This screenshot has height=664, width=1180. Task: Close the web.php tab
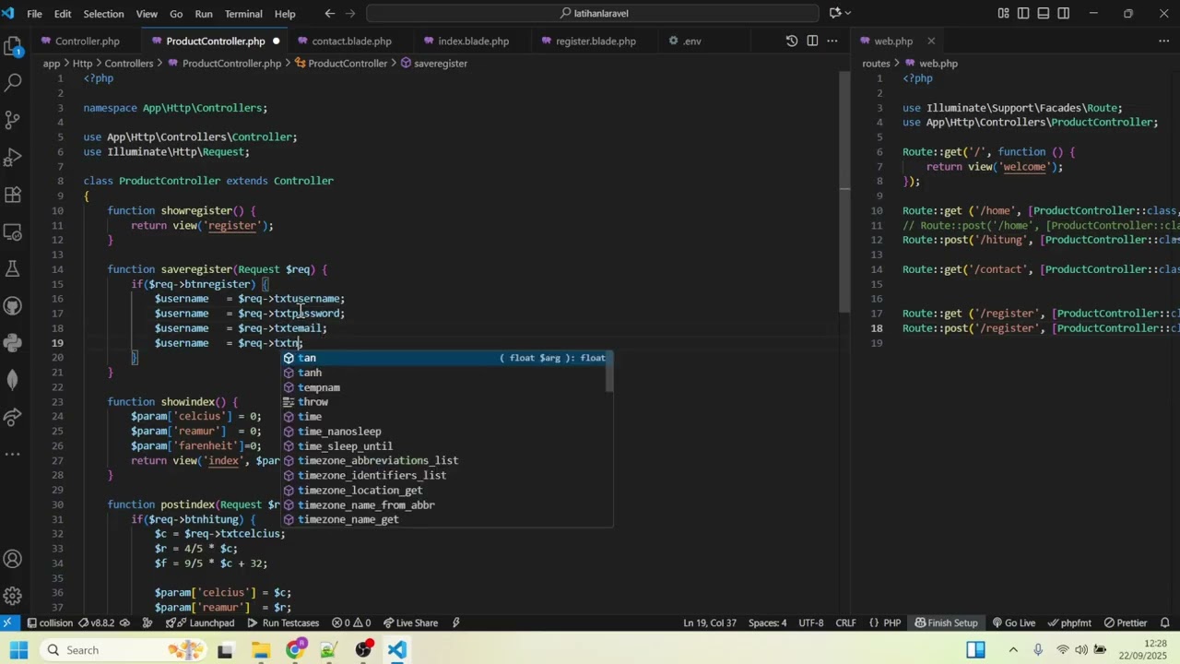pos(931,41)
